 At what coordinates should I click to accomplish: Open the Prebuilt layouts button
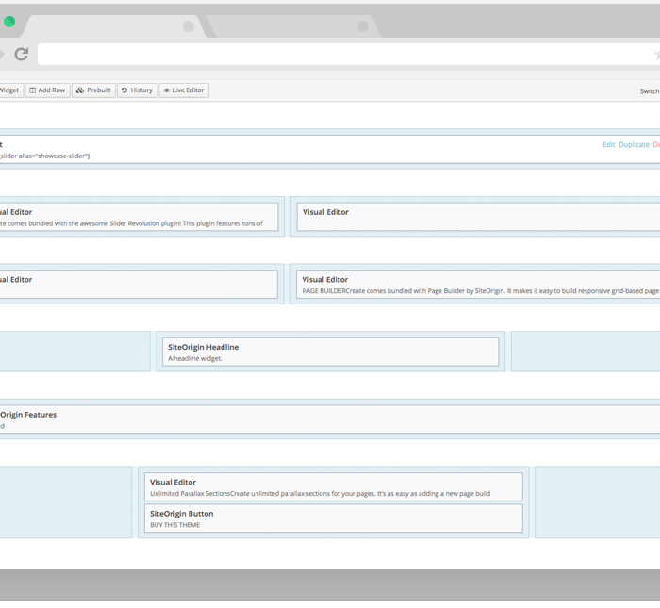click(93, 90)
